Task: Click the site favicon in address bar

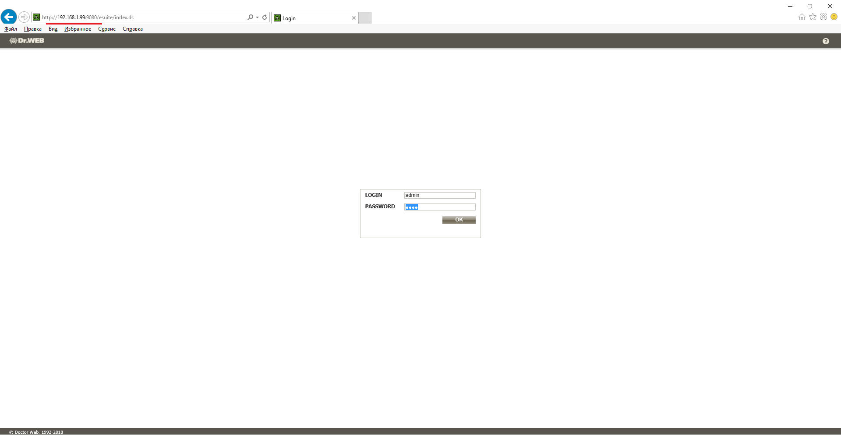Action: tap(36, 17)
